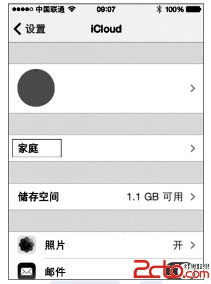Expand the 储存空间 chevron arrow
This screenshot has width=211, height=284.
193,197
